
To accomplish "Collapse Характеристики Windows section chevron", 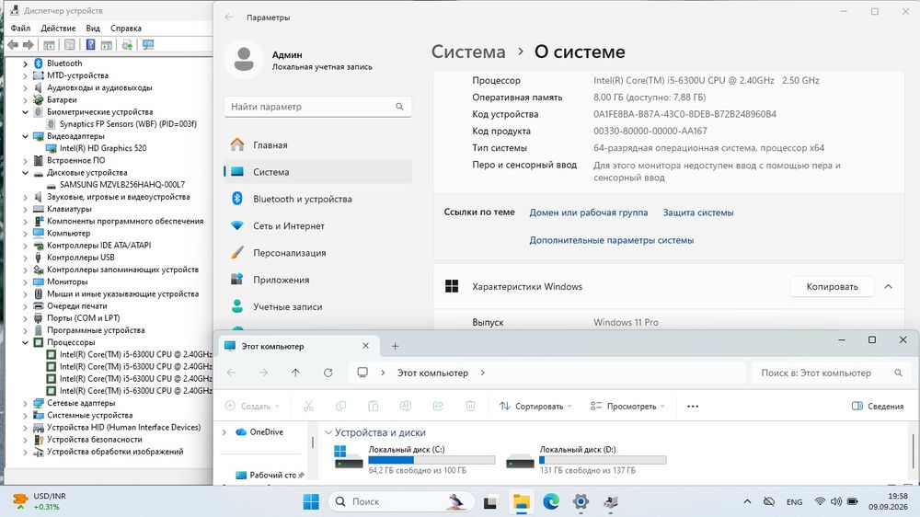I will [889, 286].
